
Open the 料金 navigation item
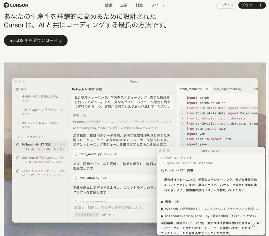coord(139,5)
